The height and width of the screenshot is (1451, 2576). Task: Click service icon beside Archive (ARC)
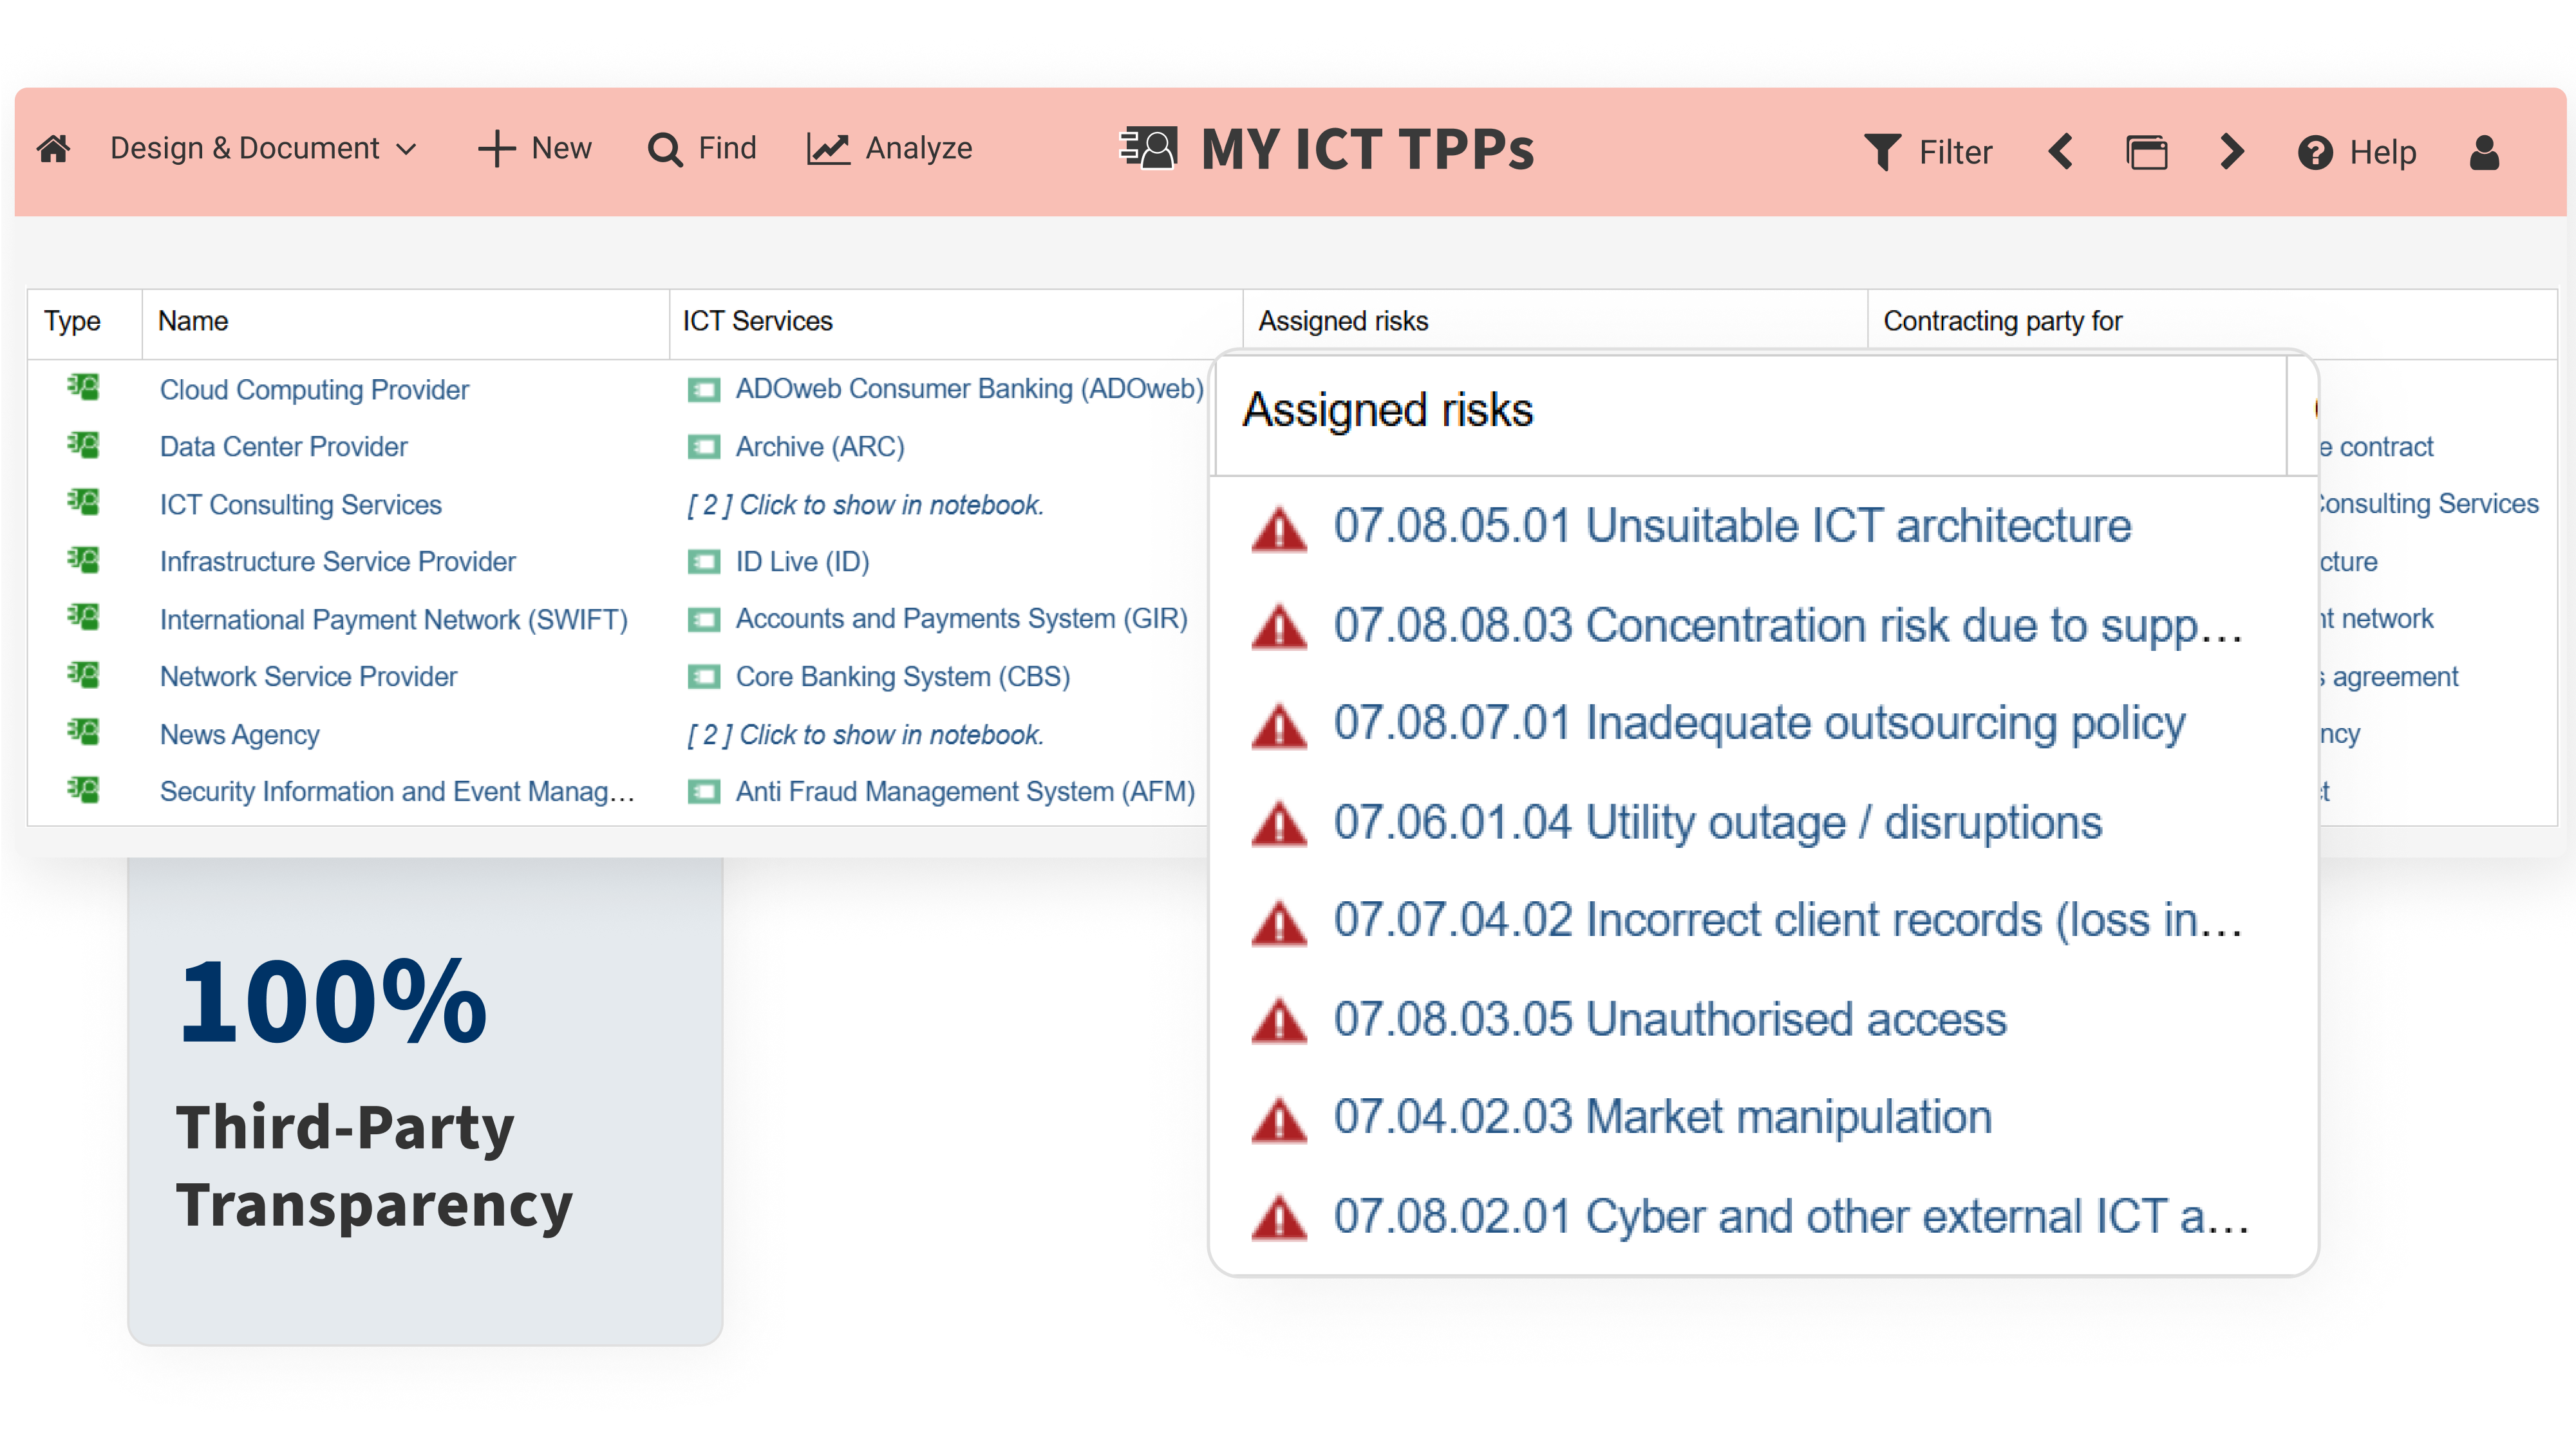coord(703,446)
